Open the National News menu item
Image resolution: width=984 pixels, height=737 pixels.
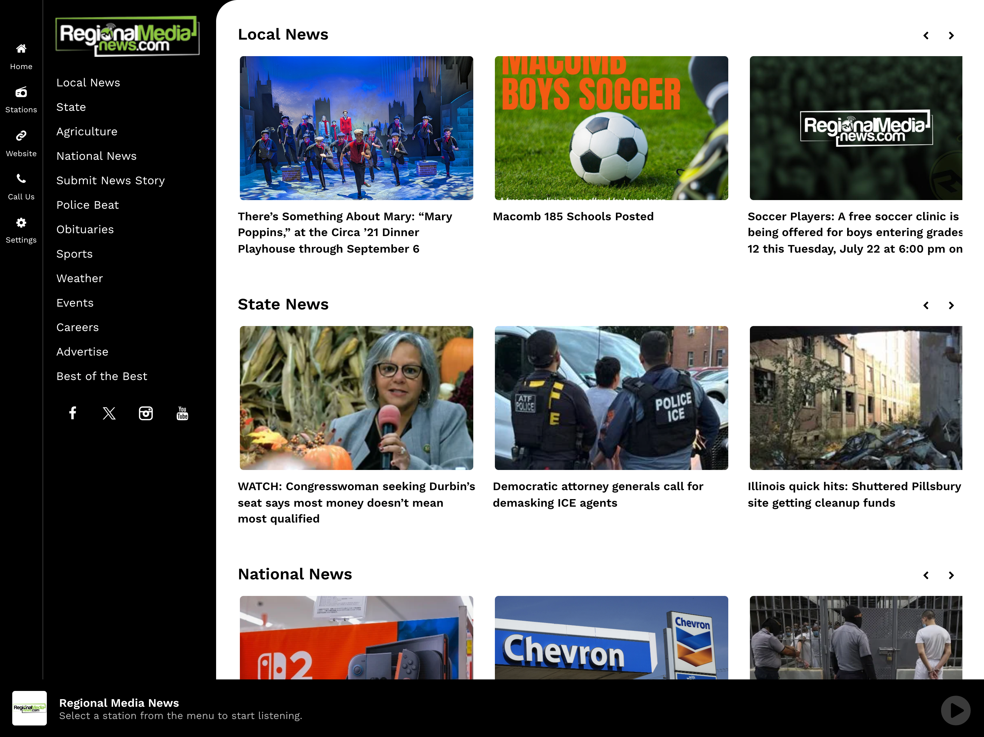(97, 156)
